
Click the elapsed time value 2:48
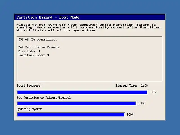tap(144, 85)
